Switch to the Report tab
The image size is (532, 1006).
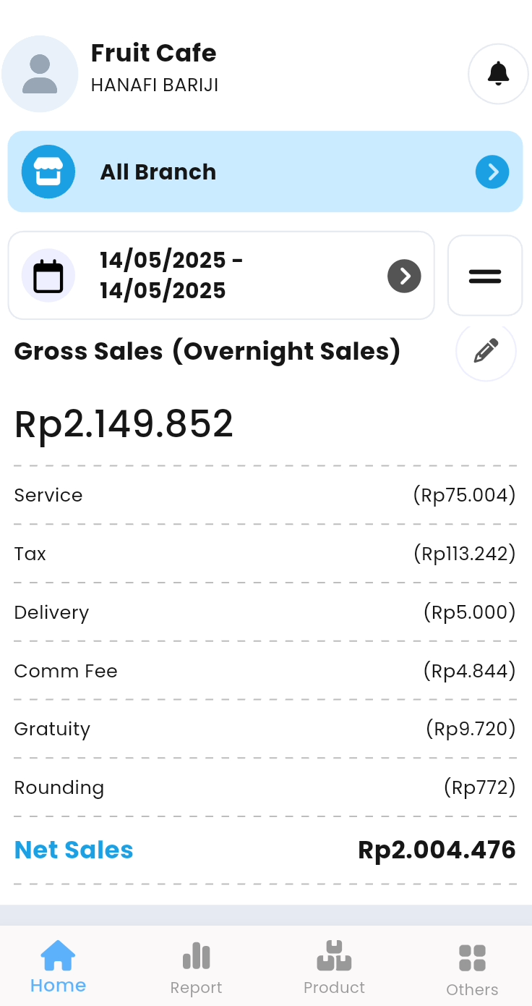tap(196, 968)
